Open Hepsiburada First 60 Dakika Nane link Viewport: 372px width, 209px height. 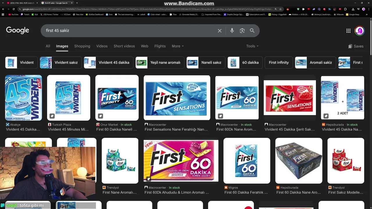click(x=298, y=192)
